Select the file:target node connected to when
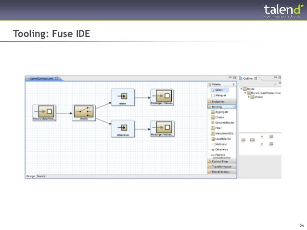This screenshot has height=230, width=307. (162, 97)
